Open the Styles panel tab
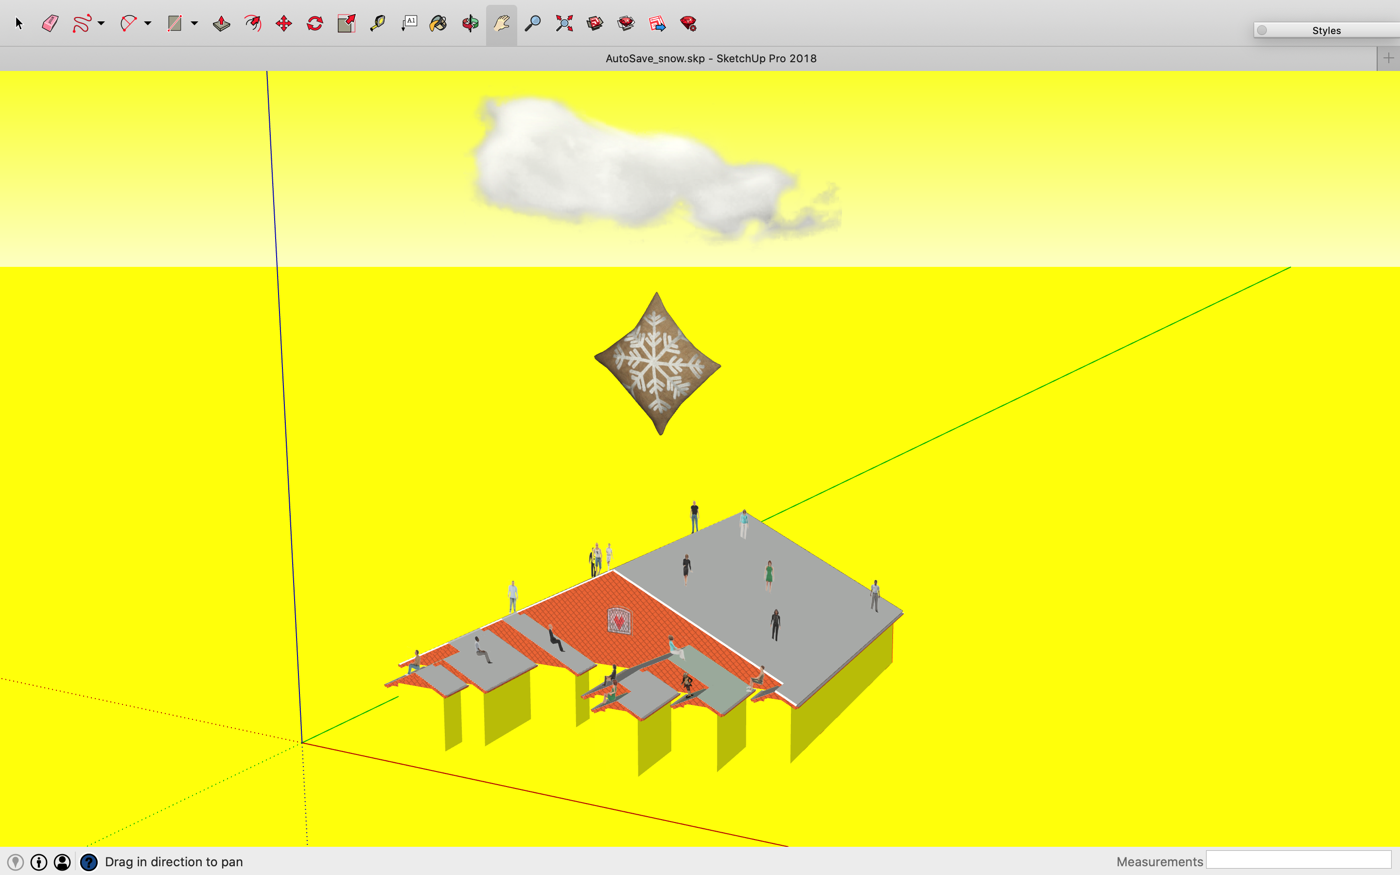Image resolution: width=1400 pixels, height=875 pixels. [1326, 31]
